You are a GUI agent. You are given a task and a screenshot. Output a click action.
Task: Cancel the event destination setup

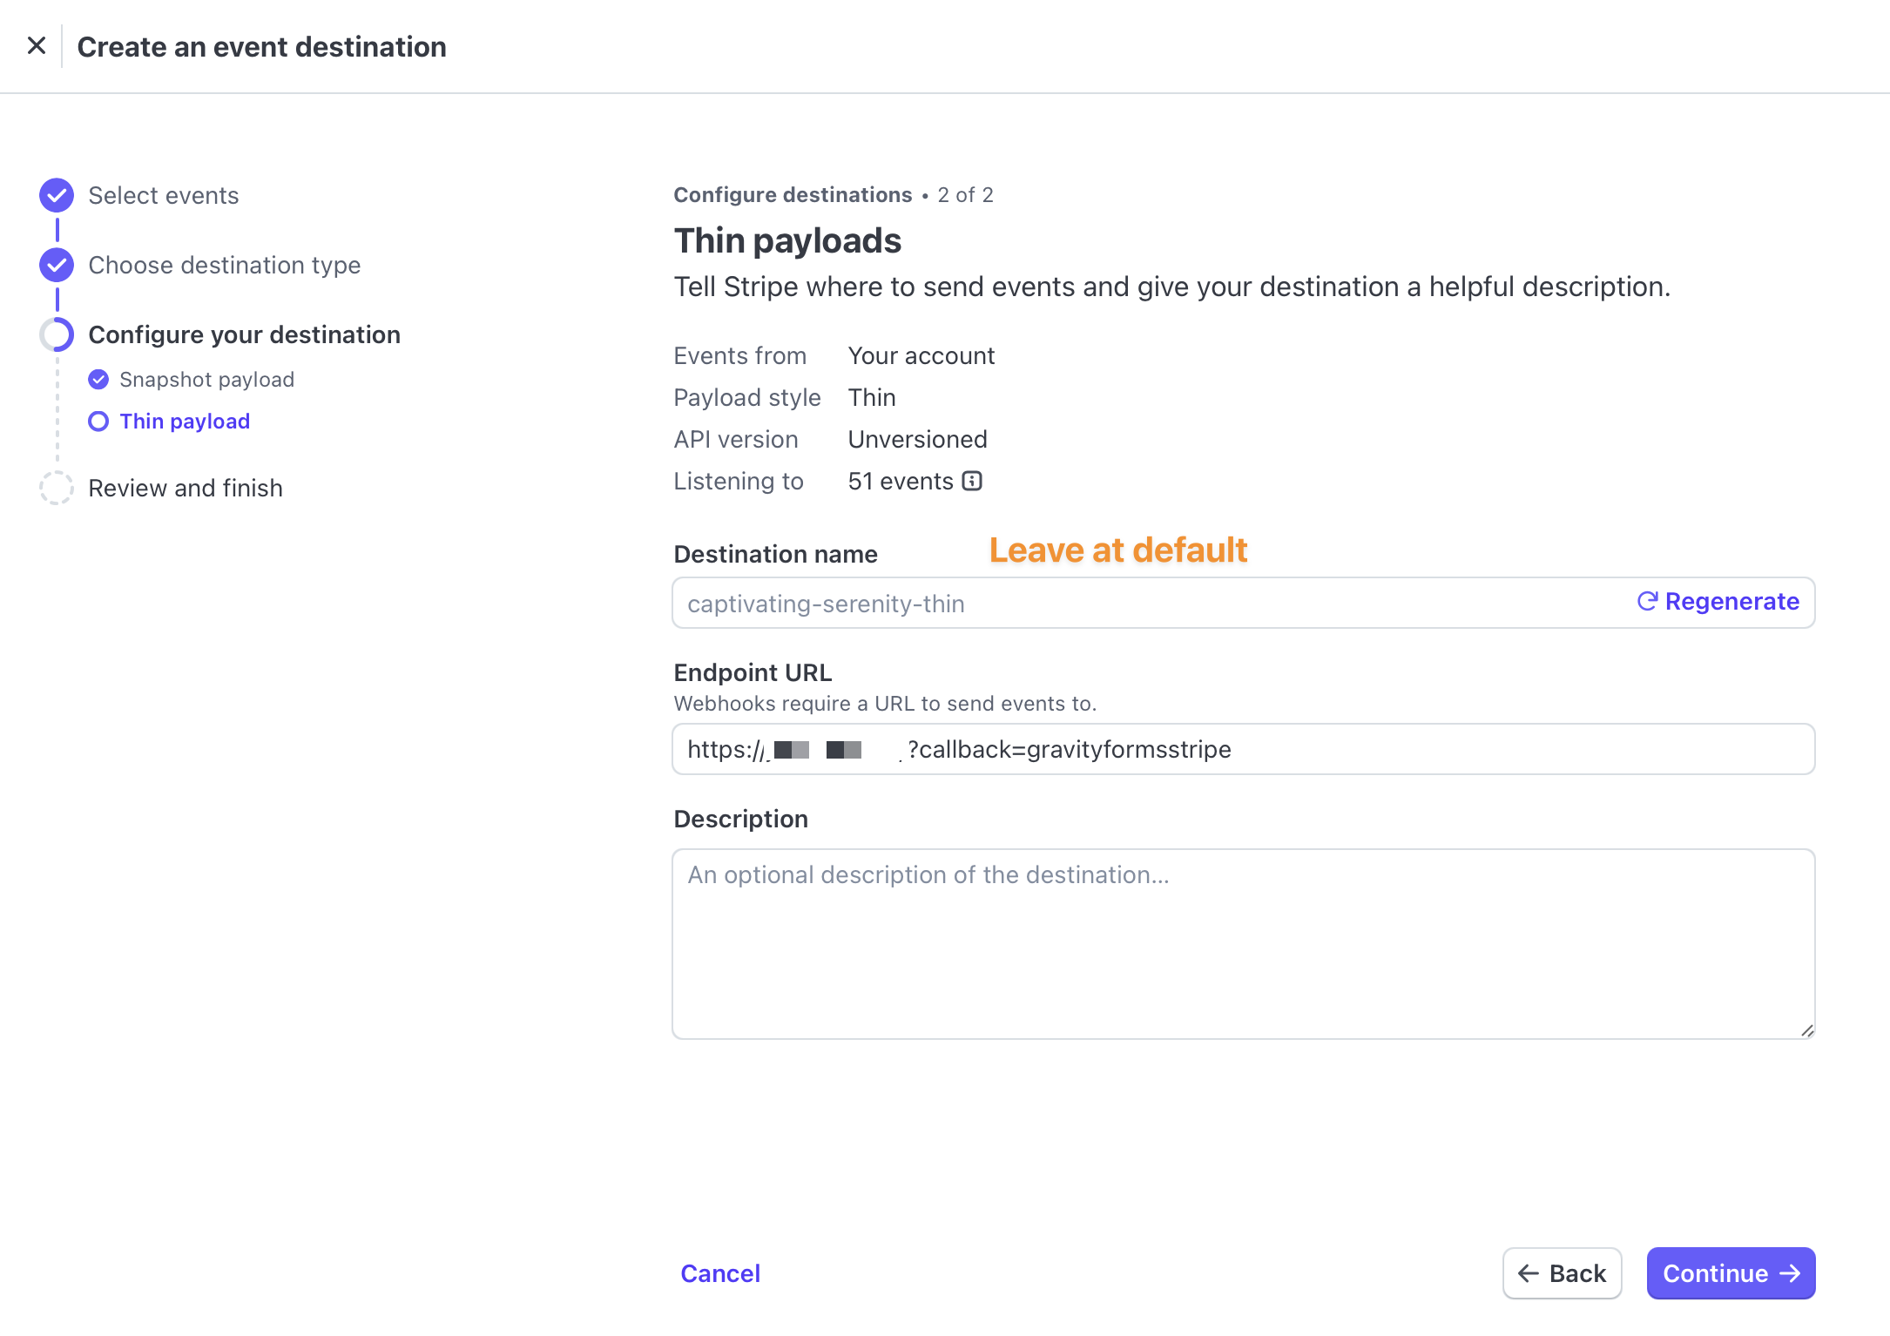[x=720, y=1273]
